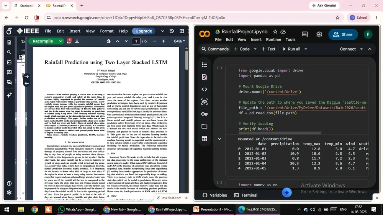Change Overleaf layout with layout icon
The height and width of the screenshot is (215, 383).
coord(182,31)
